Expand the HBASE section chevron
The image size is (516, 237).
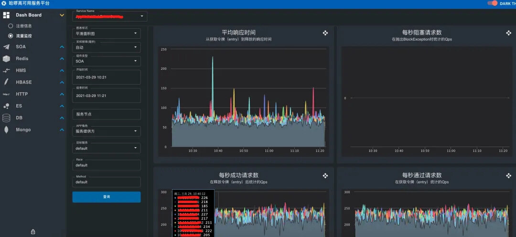(62, 82)
